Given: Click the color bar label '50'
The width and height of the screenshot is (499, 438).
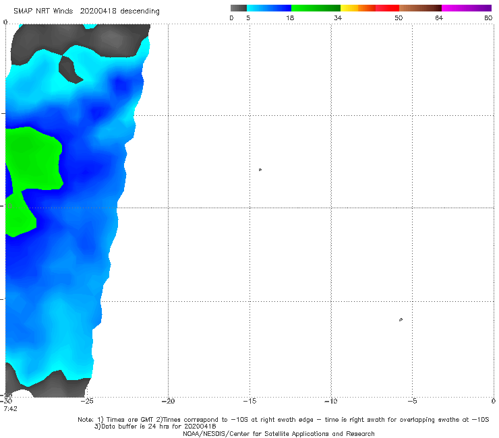Looking at the screenshot, I should coord(399,18).
